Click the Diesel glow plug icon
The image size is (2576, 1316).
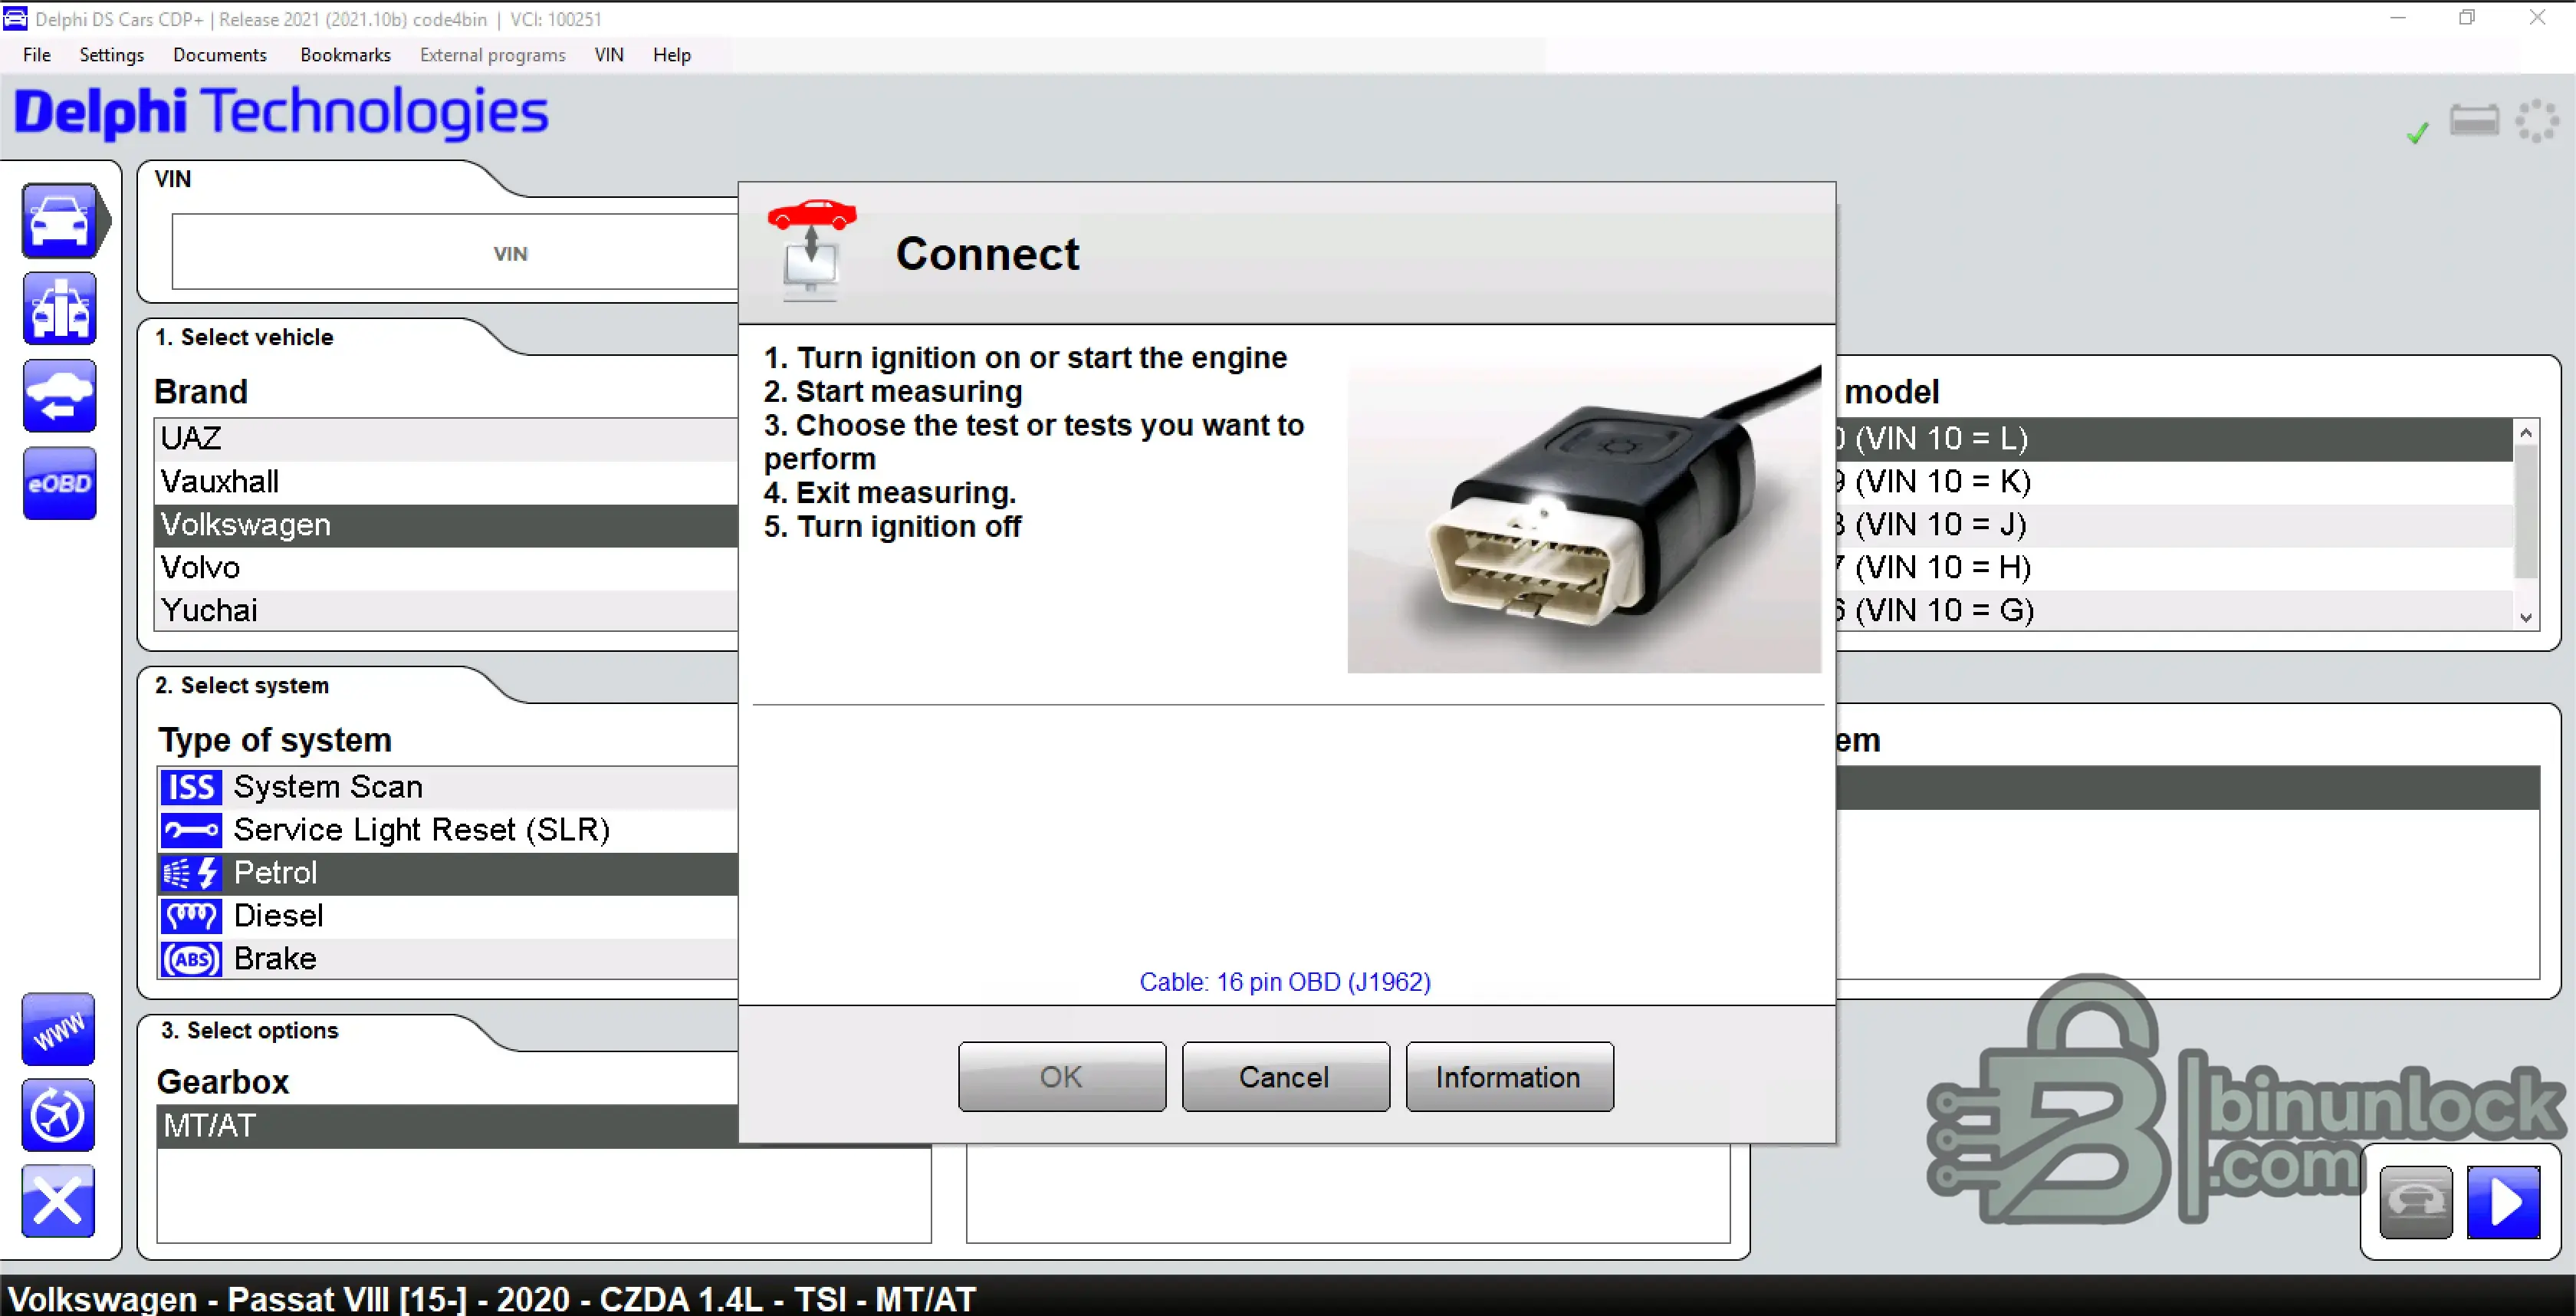(191, 916)
